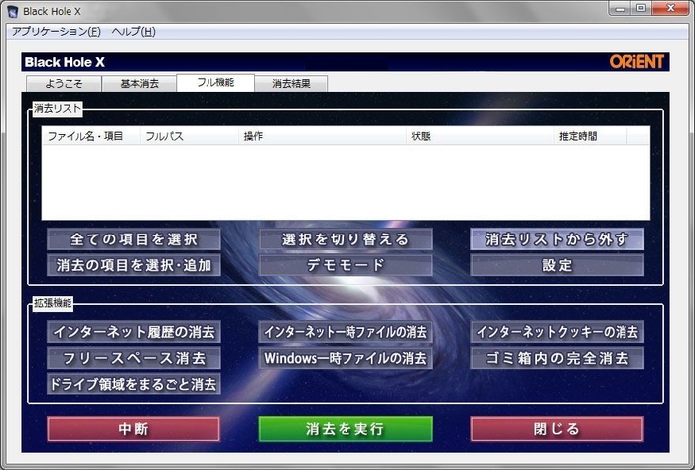Switch to the ようこそ tab
Image resolution: width=695 pixels, height=470 pixels.
pos(64,83)
